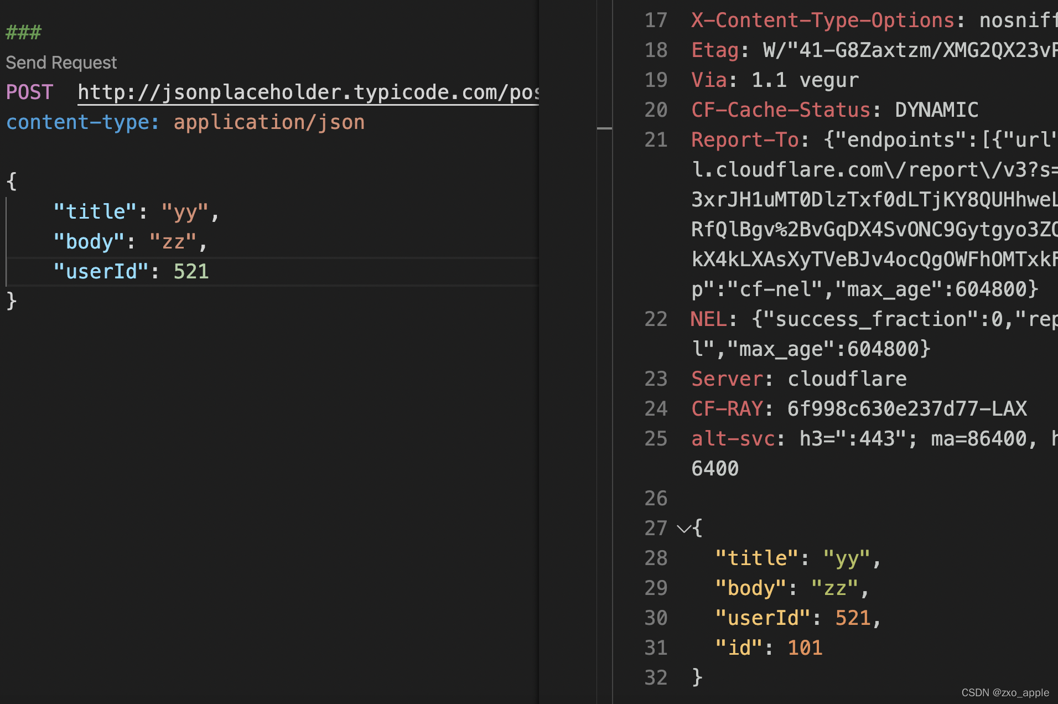Click the "cf-nel" text in Report-To header

coord(775,289)
